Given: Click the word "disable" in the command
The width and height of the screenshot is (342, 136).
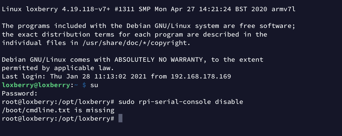Looking at the screenshot, I should [x=229, y=102].
